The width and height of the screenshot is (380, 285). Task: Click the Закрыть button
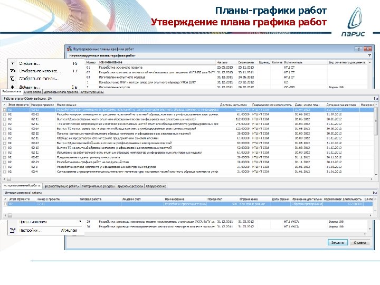pyautogui.click(x=338, y=242)
